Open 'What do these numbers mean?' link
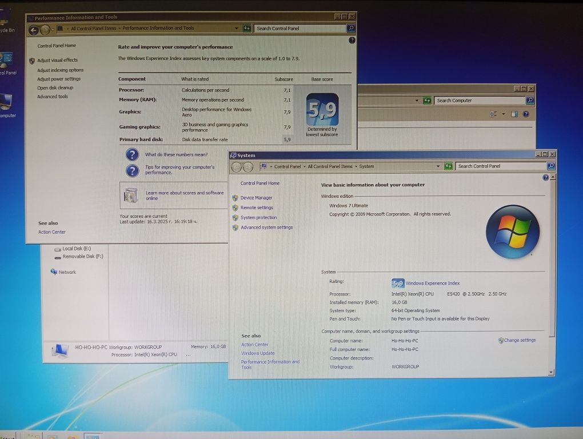This screenshot has width=583, height=439. [176, 155]
